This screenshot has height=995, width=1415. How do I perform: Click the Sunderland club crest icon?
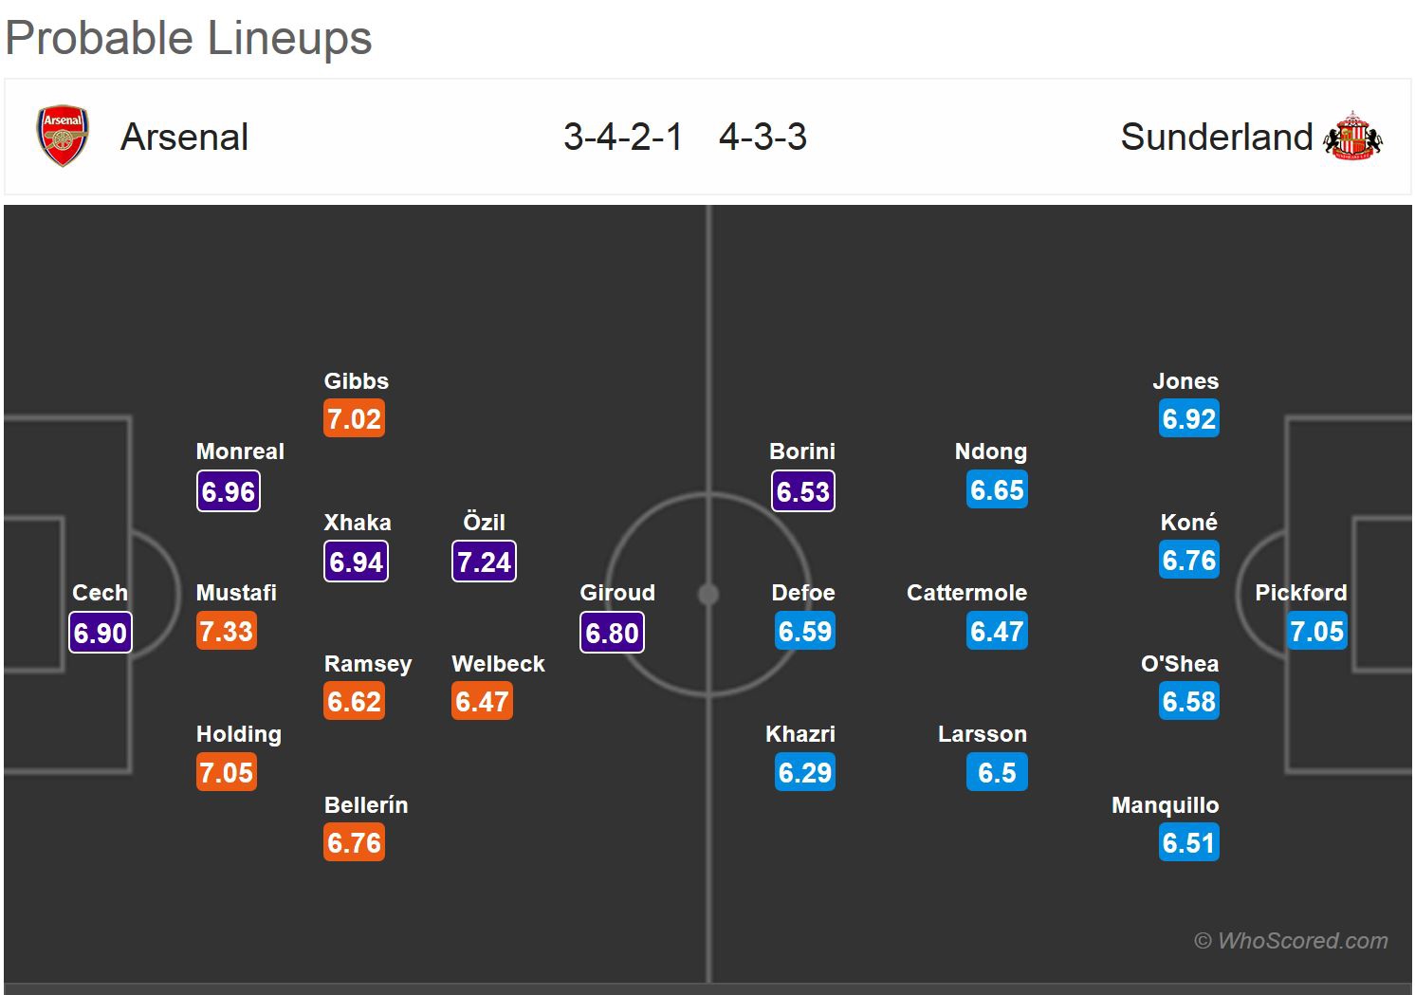coord(1352,137)
